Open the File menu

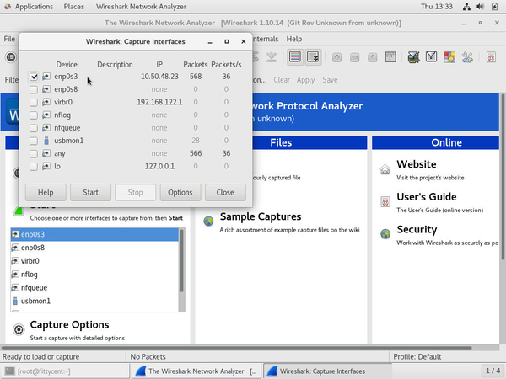pyautogui.click(x=9, y=39)
